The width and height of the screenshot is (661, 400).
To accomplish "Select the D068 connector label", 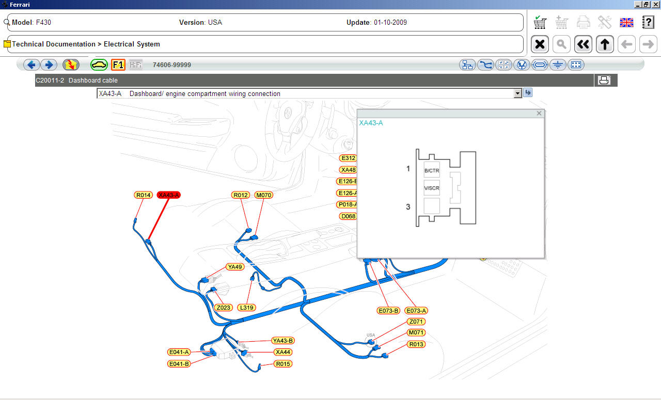I will pyautogui.click(x=349, y=216).
